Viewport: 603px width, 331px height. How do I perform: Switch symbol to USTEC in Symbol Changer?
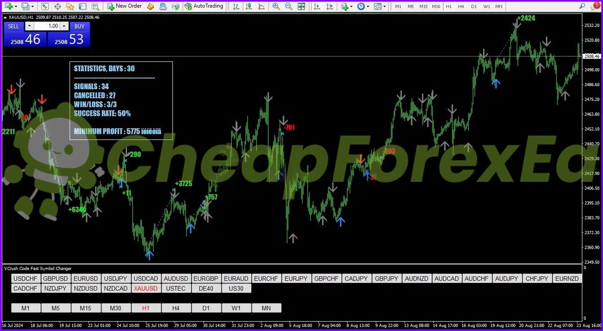pos(176,288)
